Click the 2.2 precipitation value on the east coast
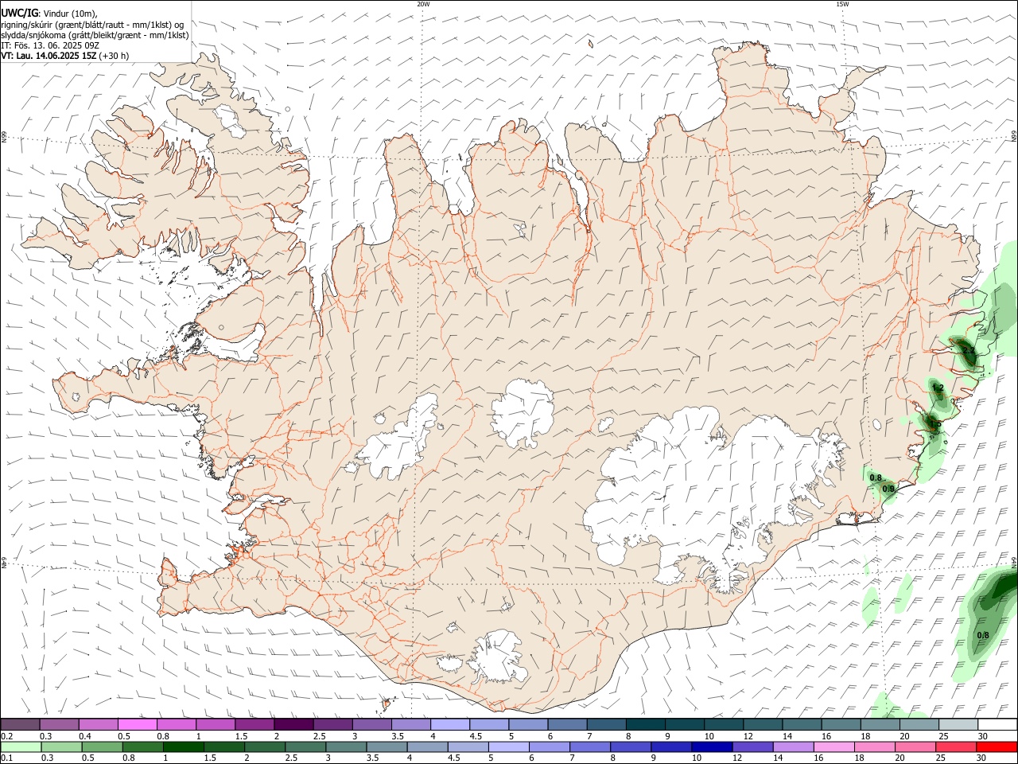This screenshot has width=1018, height=764. 968,350
